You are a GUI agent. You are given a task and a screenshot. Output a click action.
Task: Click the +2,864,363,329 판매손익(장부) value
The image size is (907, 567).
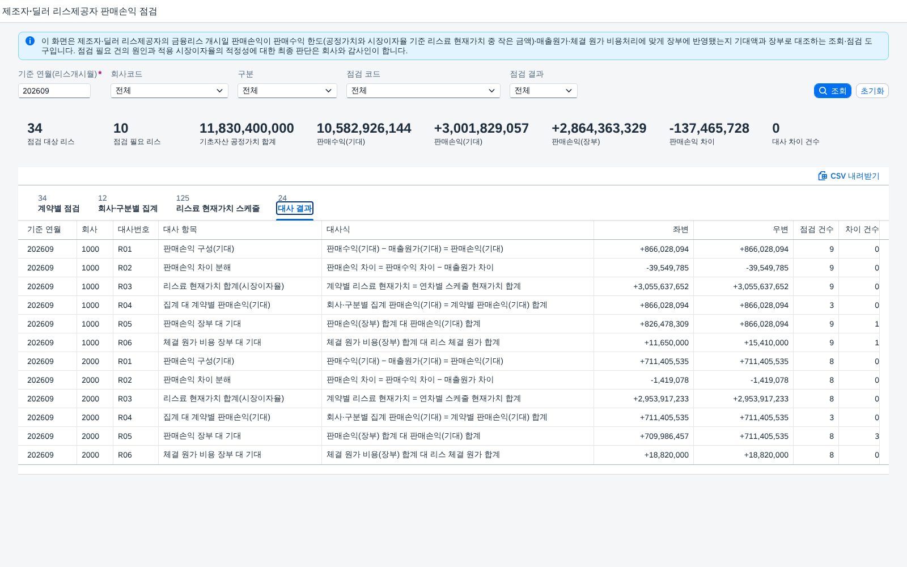click(599, 129)
